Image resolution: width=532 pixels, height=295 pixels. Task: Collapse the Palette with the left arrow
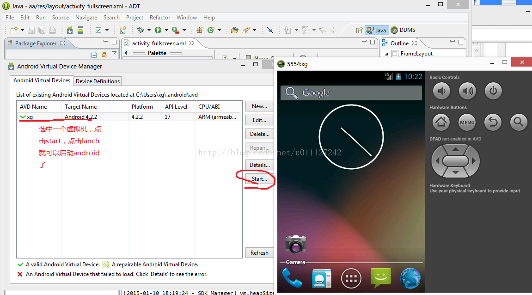(x=126, y=53)
